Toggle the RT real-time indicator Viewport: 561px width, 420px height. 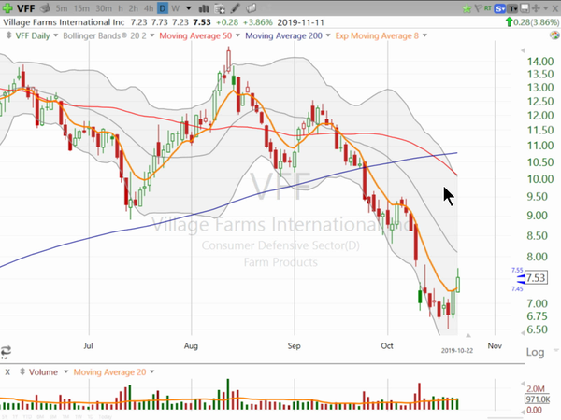pyautogui.click(x=488, y=7)
